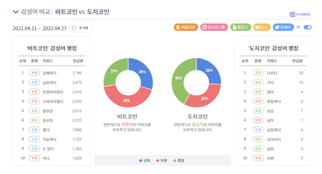Screen dimensions: 322x174
Task: Click the 42% green segment of 도지코인 donut
Action: (x=179, y=81)
